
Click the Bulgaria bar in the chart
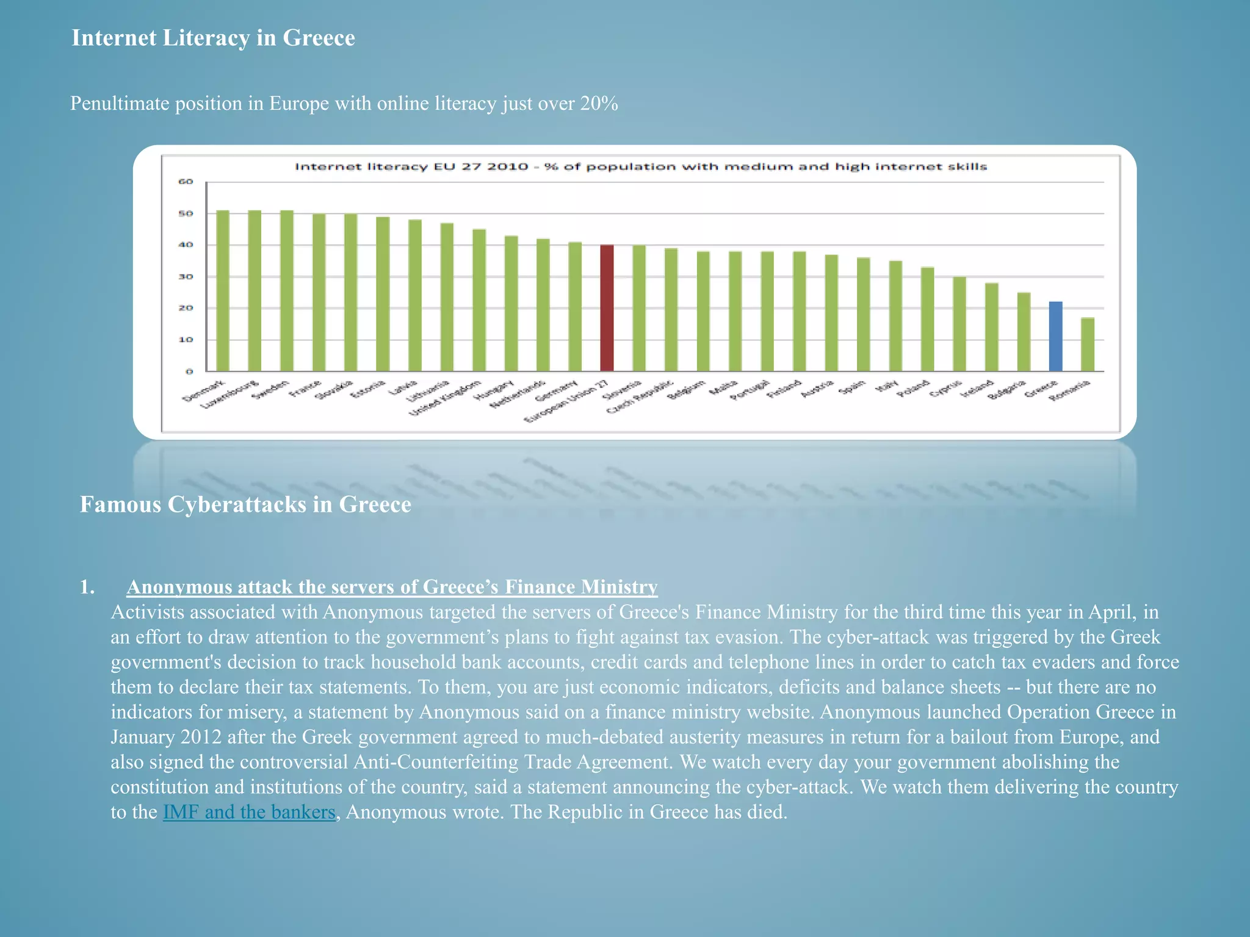1024,332
